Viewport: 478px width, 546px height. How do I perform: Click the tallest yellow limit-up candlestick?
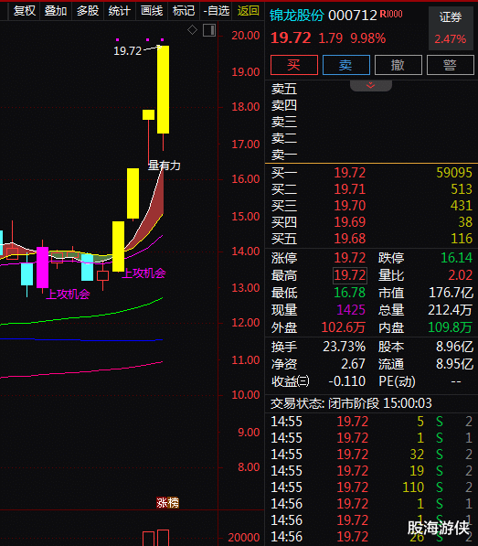coord(164,90)
